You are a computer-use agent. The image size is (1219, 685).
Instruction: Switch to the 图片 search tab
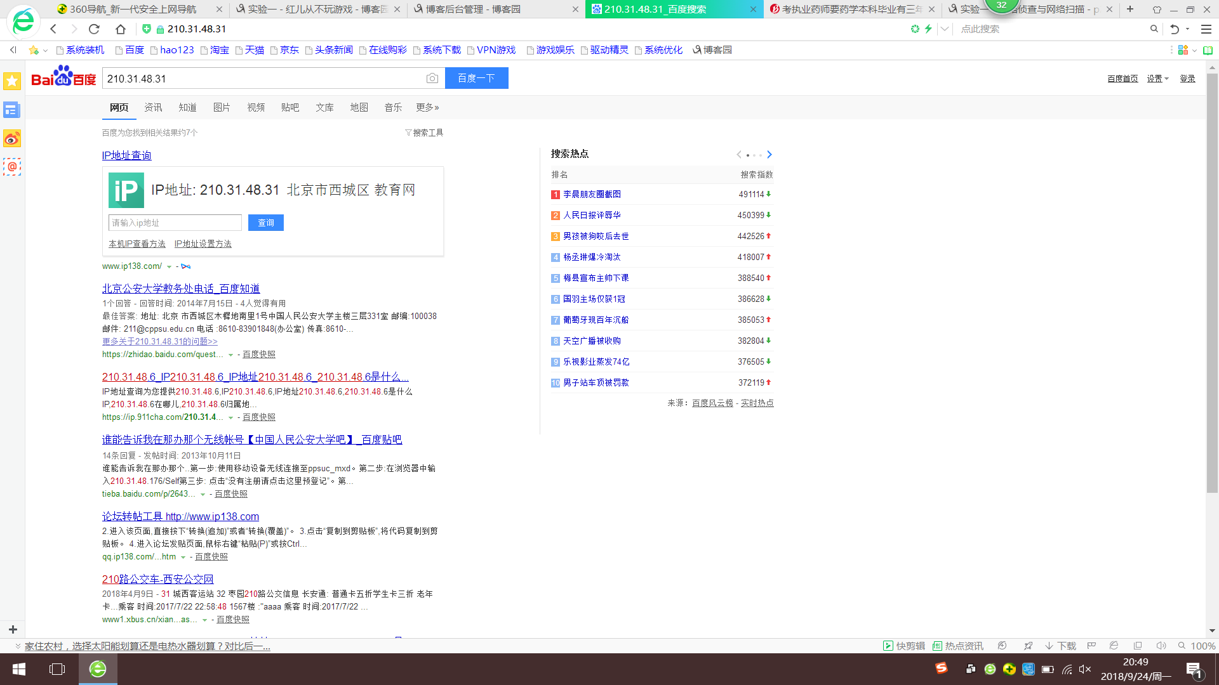[222, 108]
